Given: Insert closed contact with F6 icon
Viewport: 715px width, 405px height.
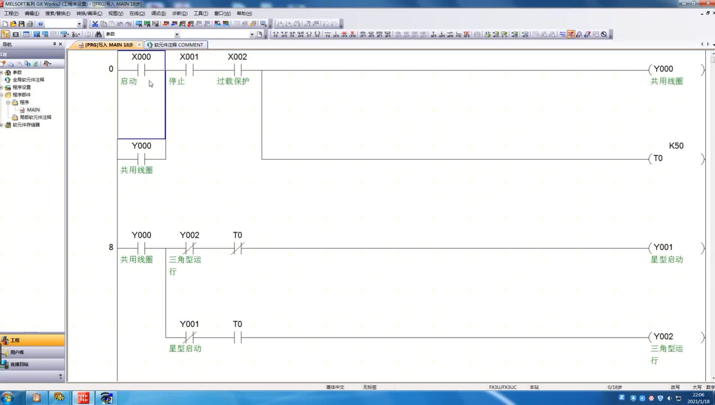Looking at the screenshot, I should pos(292,34).
